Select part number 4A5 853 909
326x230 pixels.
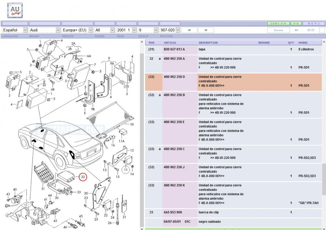click(x=173, y=212)
